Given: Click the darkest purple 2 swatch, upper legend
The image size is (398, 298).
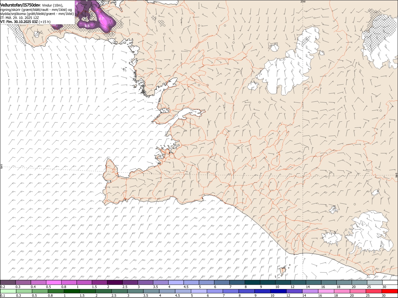Looking at the screenshot, I should click(115, 282).
